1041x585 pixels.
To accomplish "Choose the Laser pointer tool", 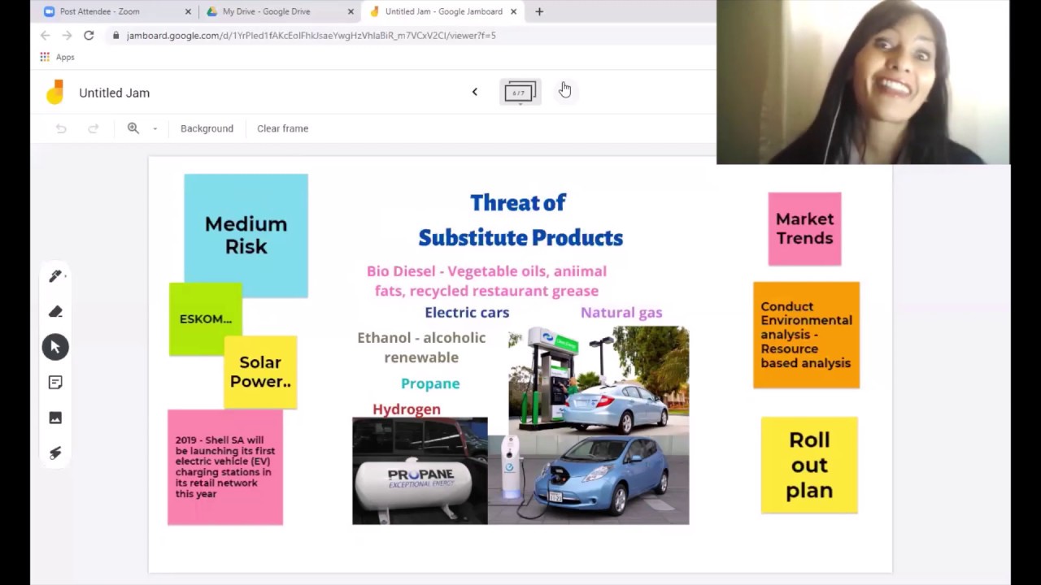I will (55, 453).
